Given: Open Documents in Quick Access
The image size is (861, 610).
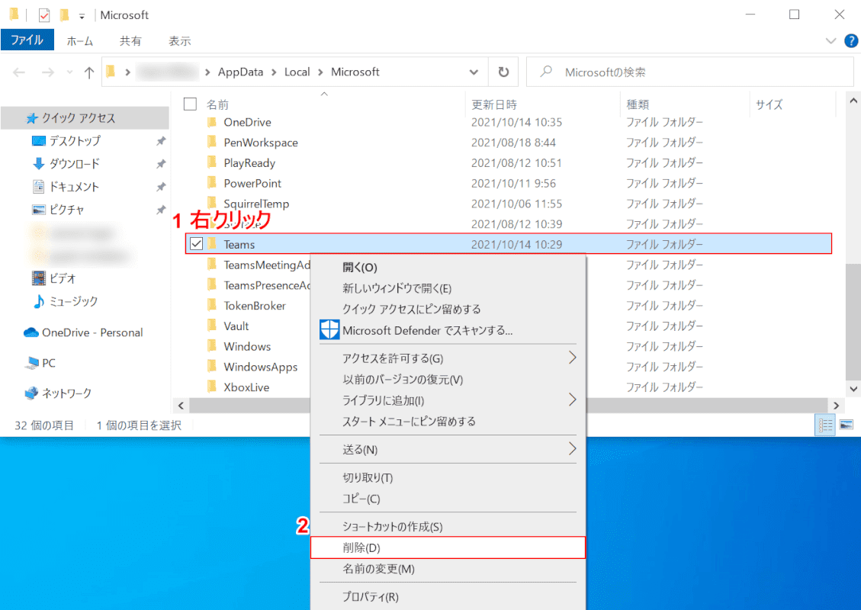Looking at the screenshot, I should (x=74, y=187).
